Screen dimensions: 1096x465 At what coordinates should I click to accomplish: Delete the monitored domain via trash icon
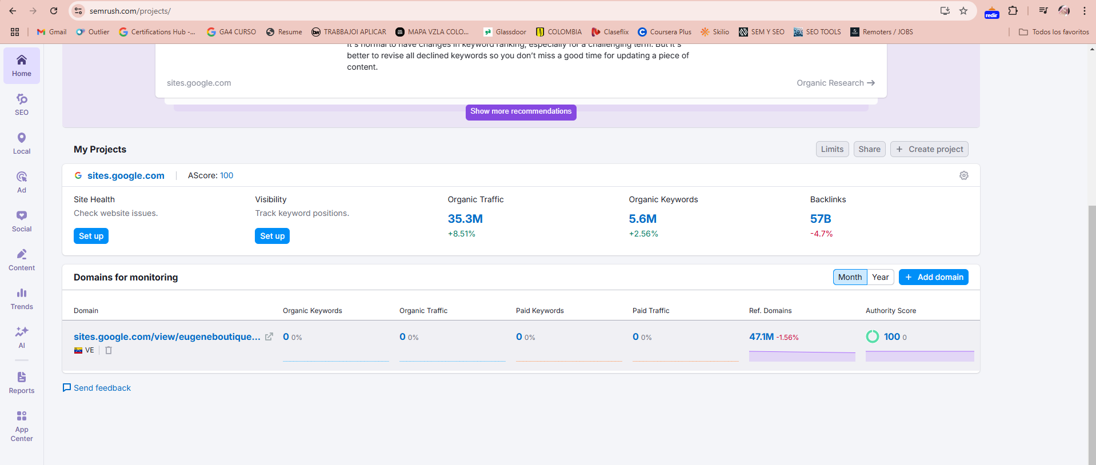(x=109, y=350)
